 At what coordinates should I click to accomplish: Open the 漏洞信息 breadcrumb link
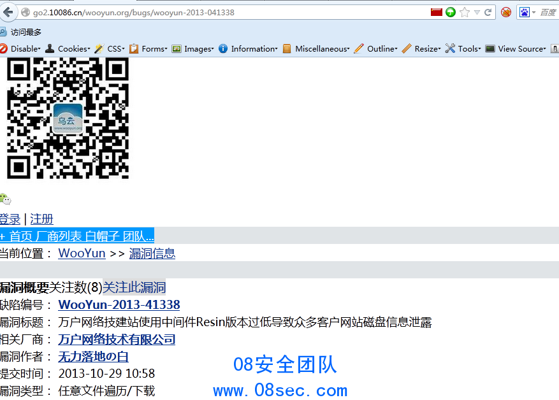pos(152,254)
